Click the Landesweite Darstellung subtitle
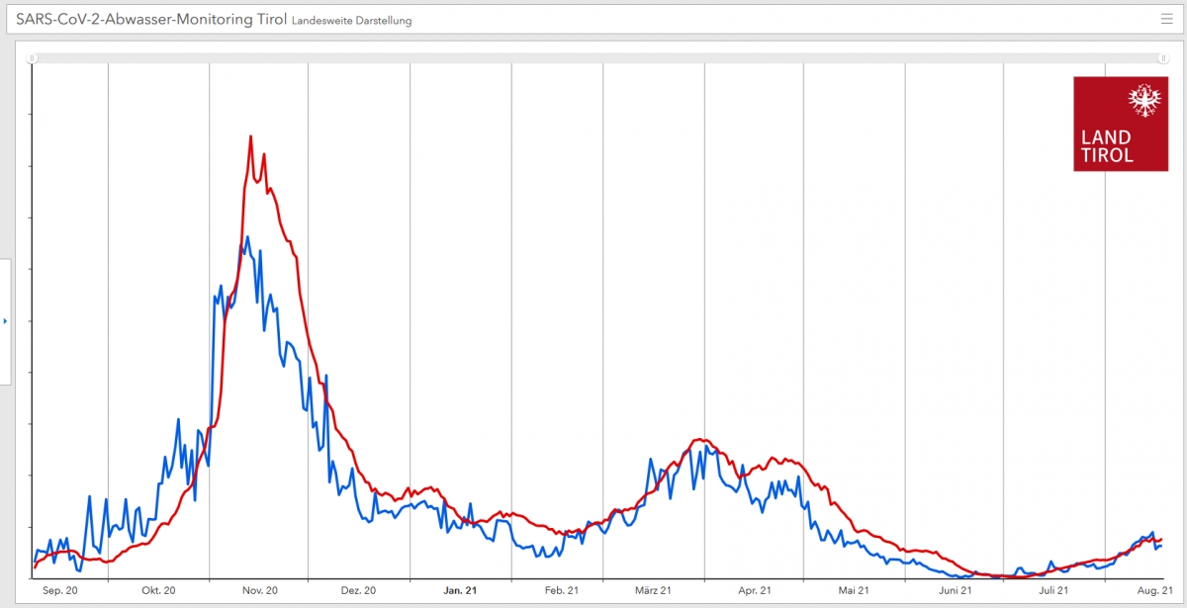This screenshot has height=608, width=1187. 351,21
